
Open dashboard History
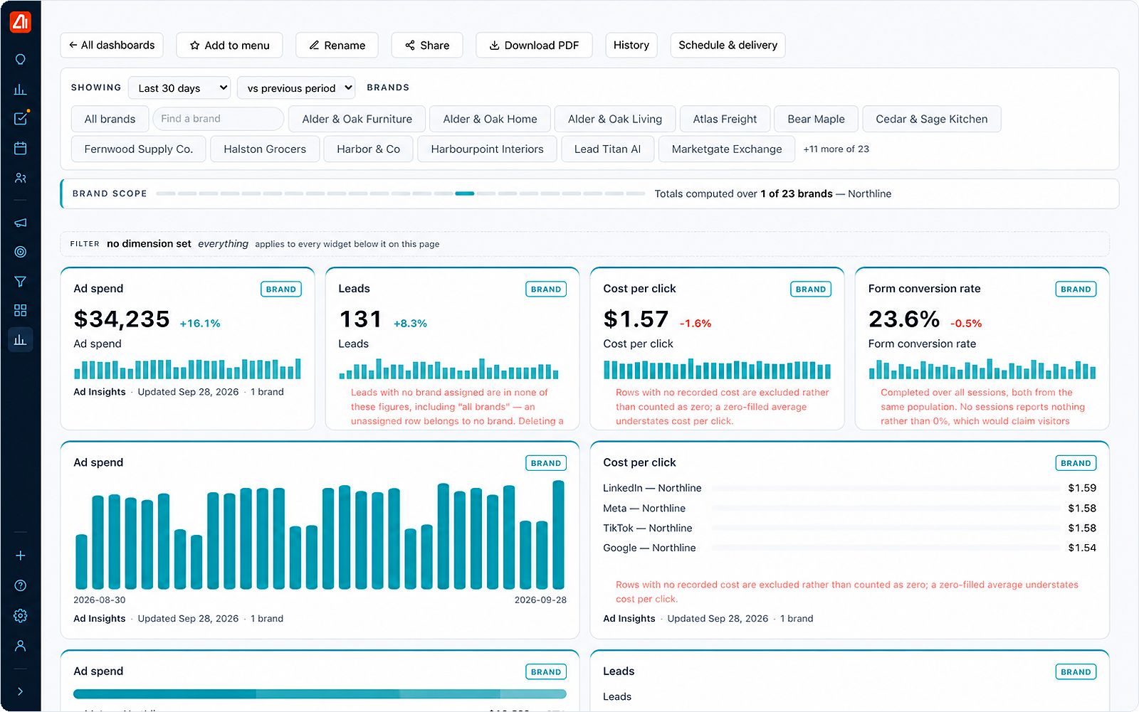631,46
